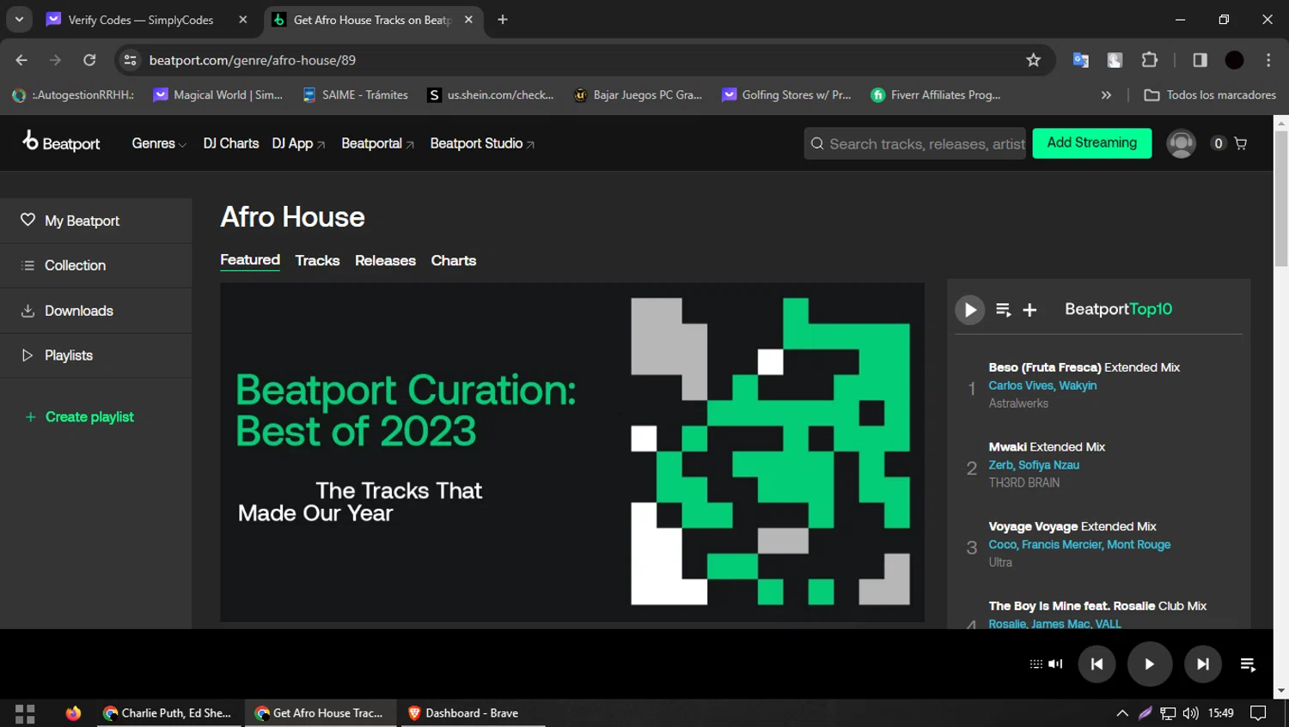Viewport: 1289px width, 727px height.
Task: Open Todos los marcadores folder
Action: click(x=1210, y=95)
